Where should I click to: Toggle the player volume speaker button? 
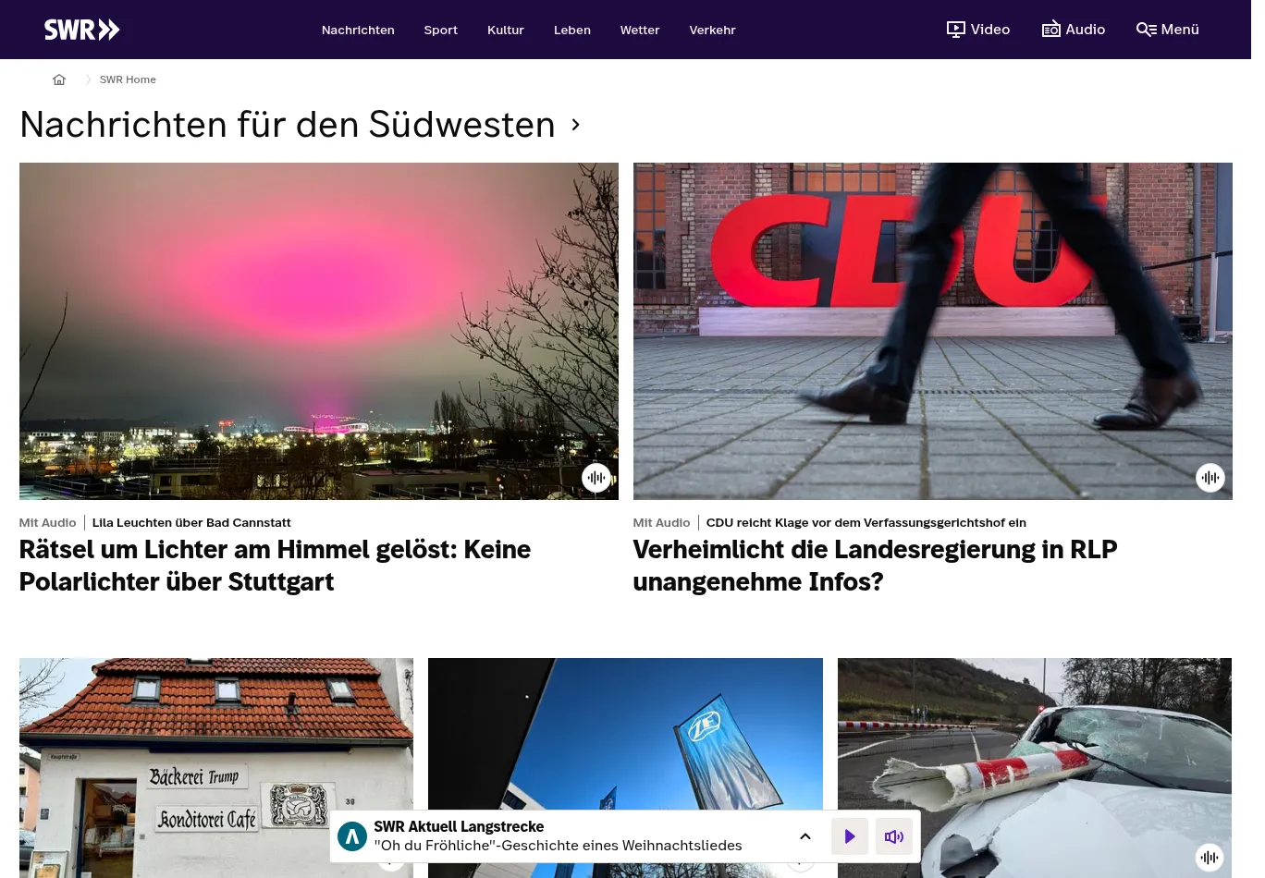[x=894, y=836]
